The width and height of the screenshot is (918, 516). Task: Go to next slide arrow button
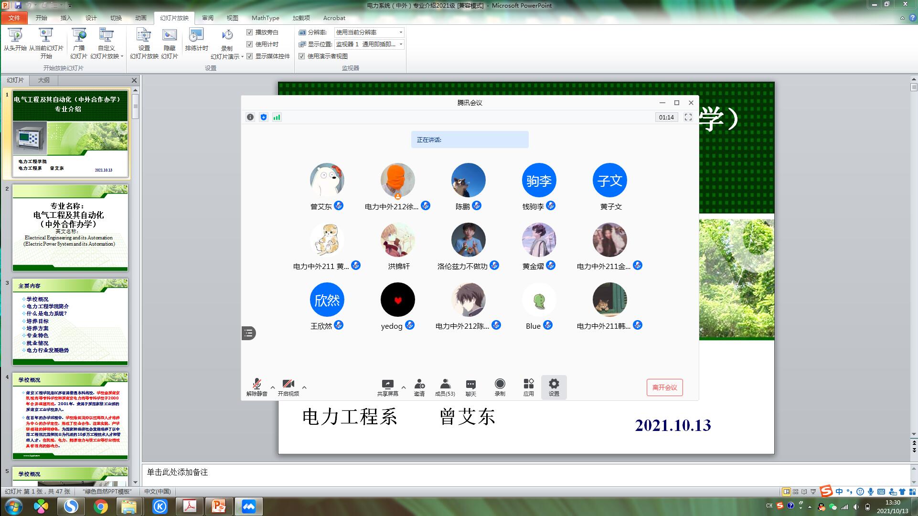point(914,451)
